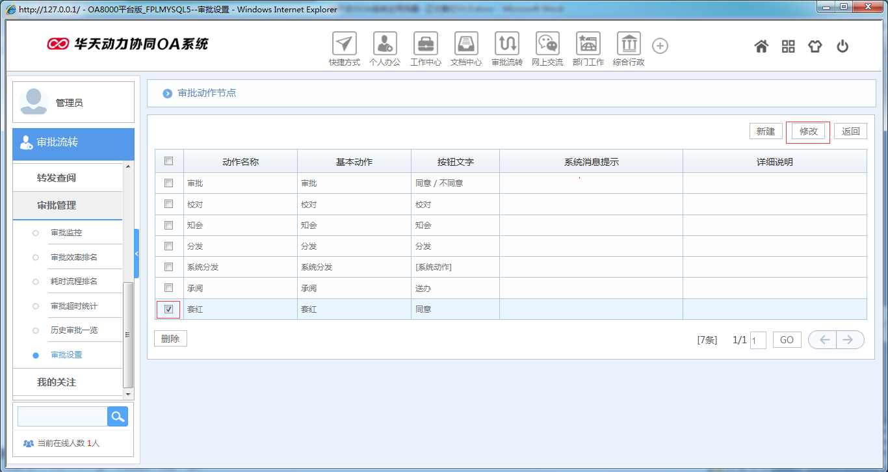
Task: Click the home icon in top right
Action: click(761, 46)
